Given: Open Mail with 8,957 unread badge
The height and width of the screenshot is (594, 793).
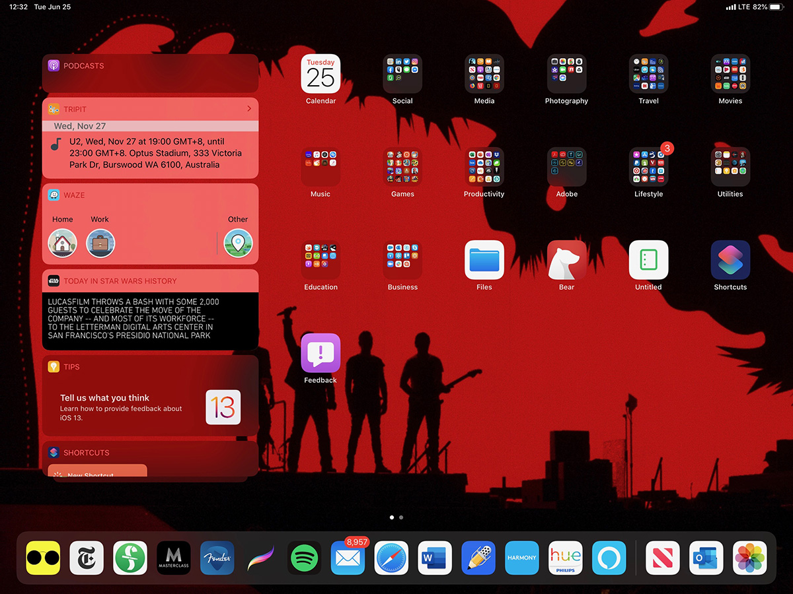Looking at the screenshot, I should 348,558.
